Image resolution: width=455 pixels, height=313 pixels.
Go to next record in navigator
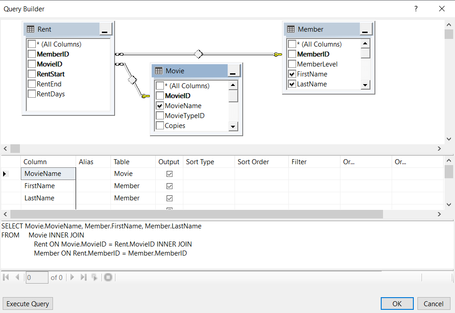click(72, 277)
